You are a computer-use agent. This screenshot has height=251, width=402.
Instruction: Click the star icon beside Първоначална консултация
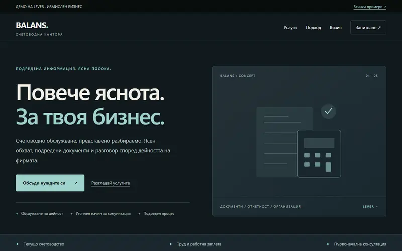[x=328, y=244]
